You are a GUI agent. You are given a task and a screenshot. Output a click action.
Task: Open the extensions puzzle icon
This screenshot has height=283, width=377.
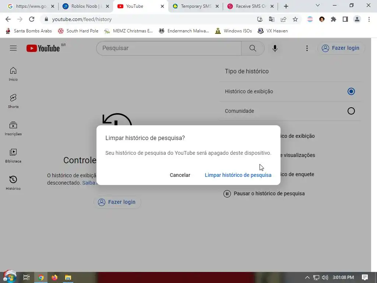click(x=334, y=19)
